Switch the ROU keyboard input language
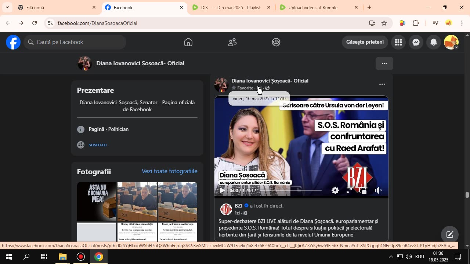The width and height of the screenshot is (470, 264). 420,257
